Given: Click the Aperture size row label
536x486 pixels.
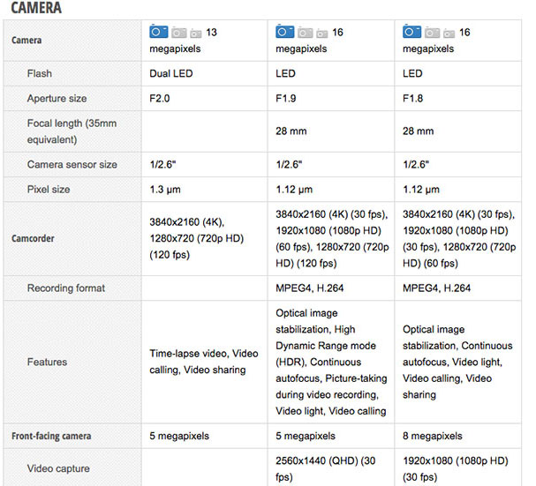Looking at the screenshot, I should (57, 99).
